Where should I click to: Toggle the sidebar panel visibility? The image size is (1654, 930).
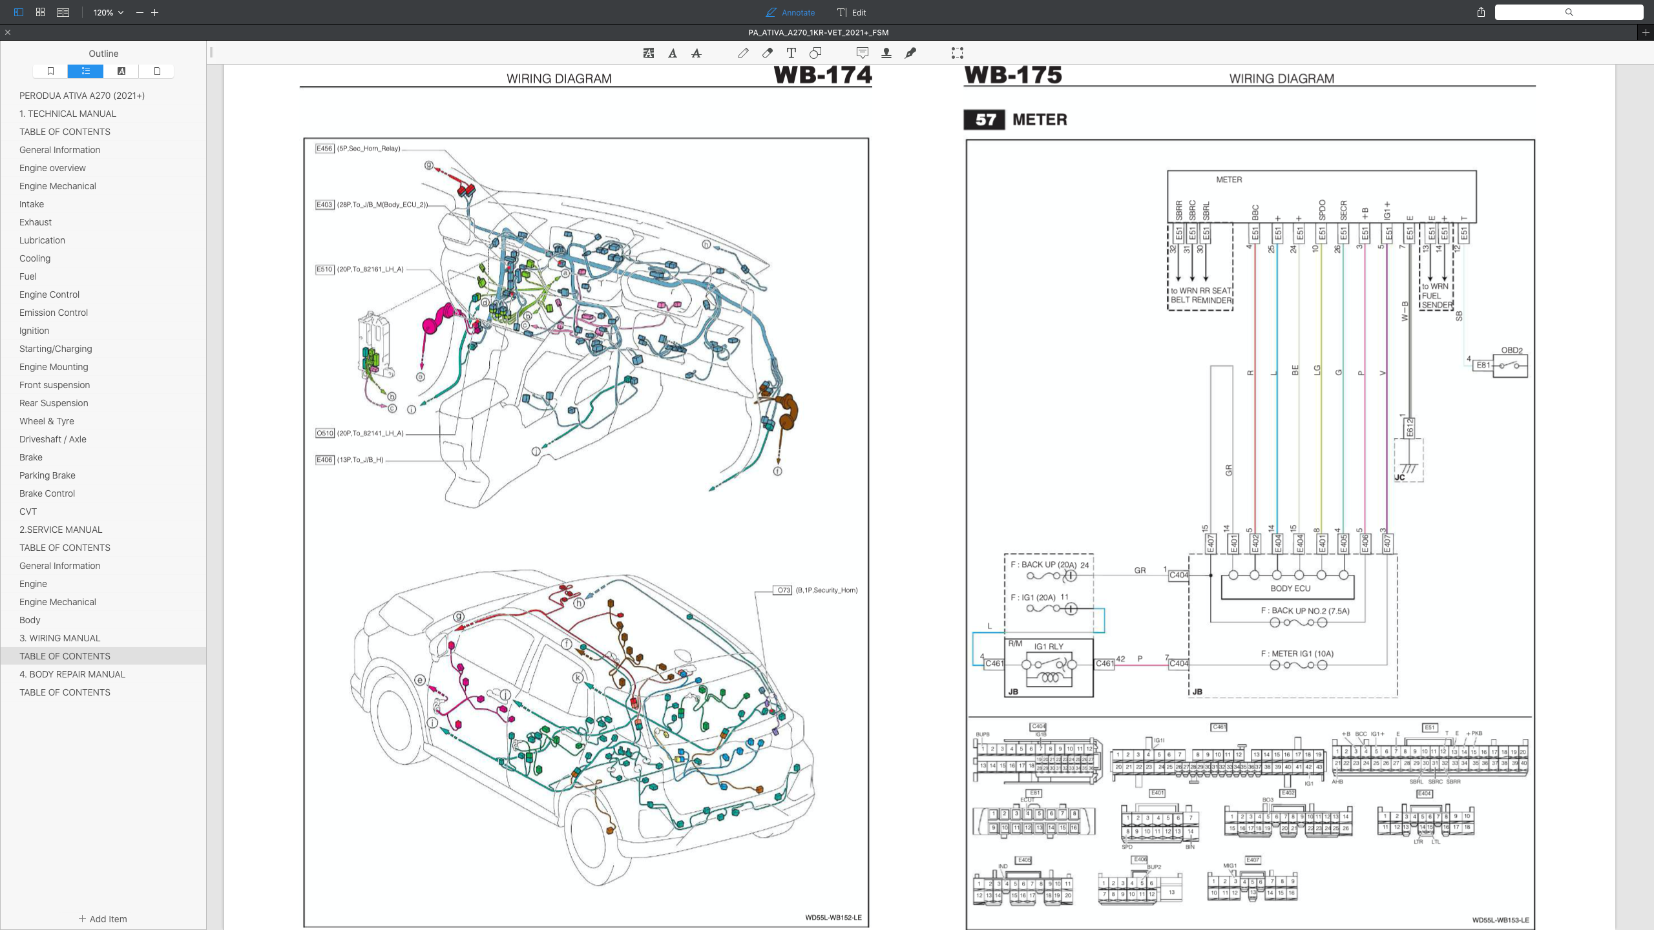17,12
